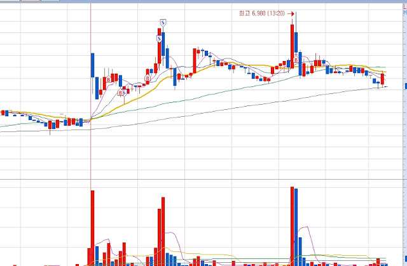Select the topmost S sell marker above the blue candle
Screen dimensions: 407x266
pyautogui.click(x=163, y=23)
